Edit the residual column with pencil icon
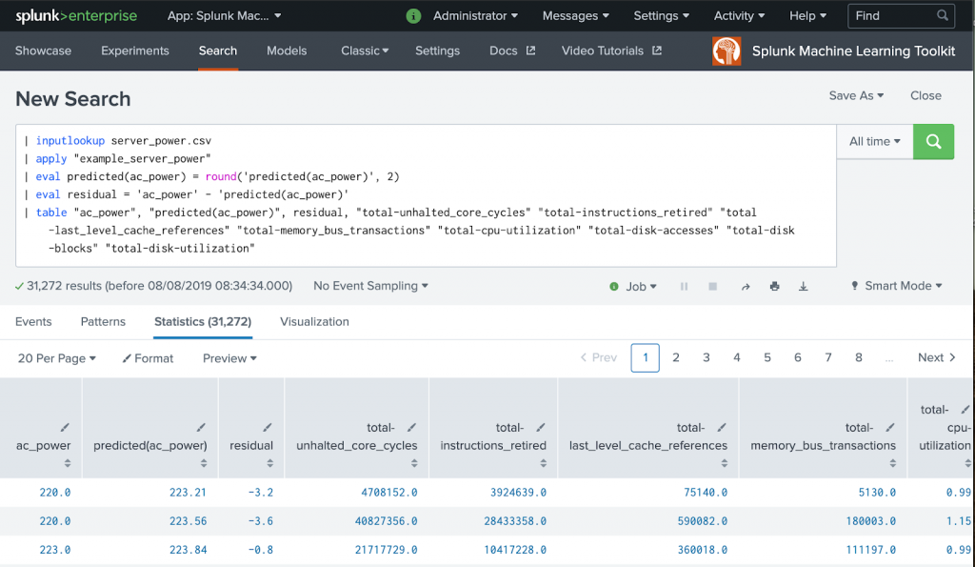Image resolution: width=975 pixels, height=567 pixels. [x=268, y=428]
